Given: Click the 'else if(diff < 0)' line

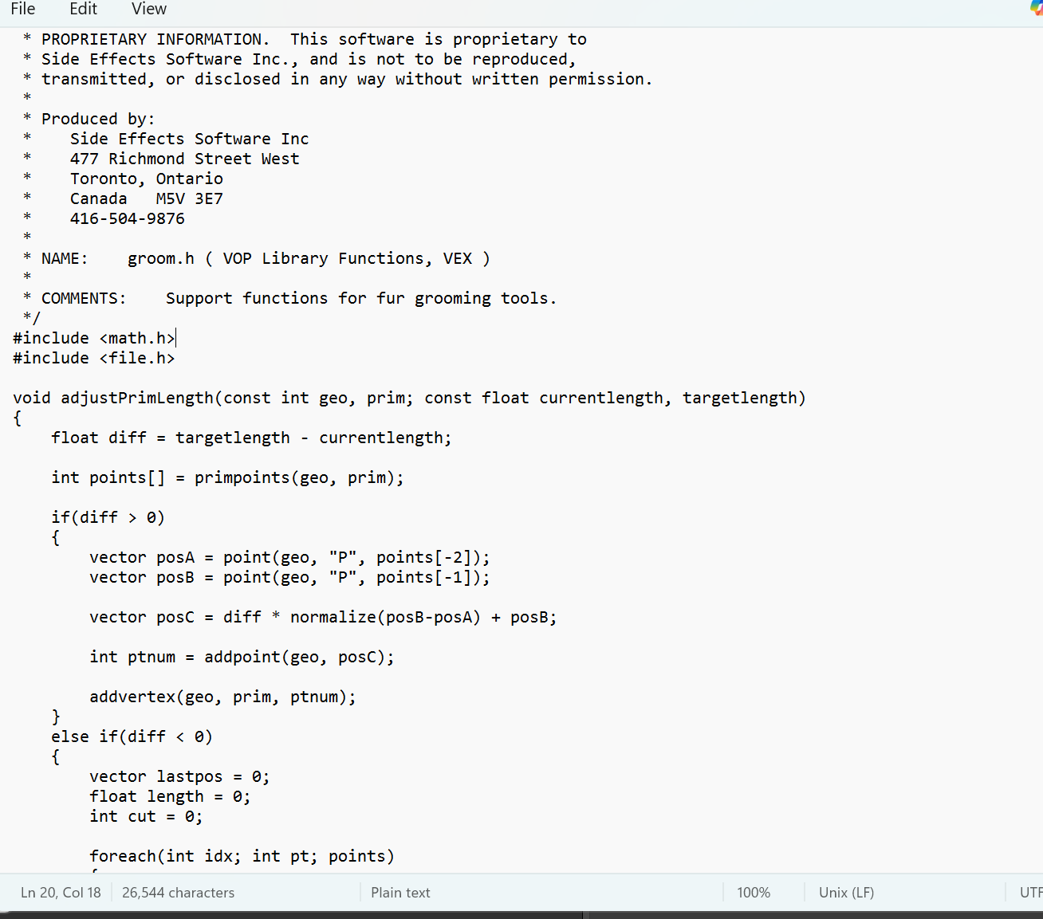Looking at the screenshot, I should [x=132, y=736].
